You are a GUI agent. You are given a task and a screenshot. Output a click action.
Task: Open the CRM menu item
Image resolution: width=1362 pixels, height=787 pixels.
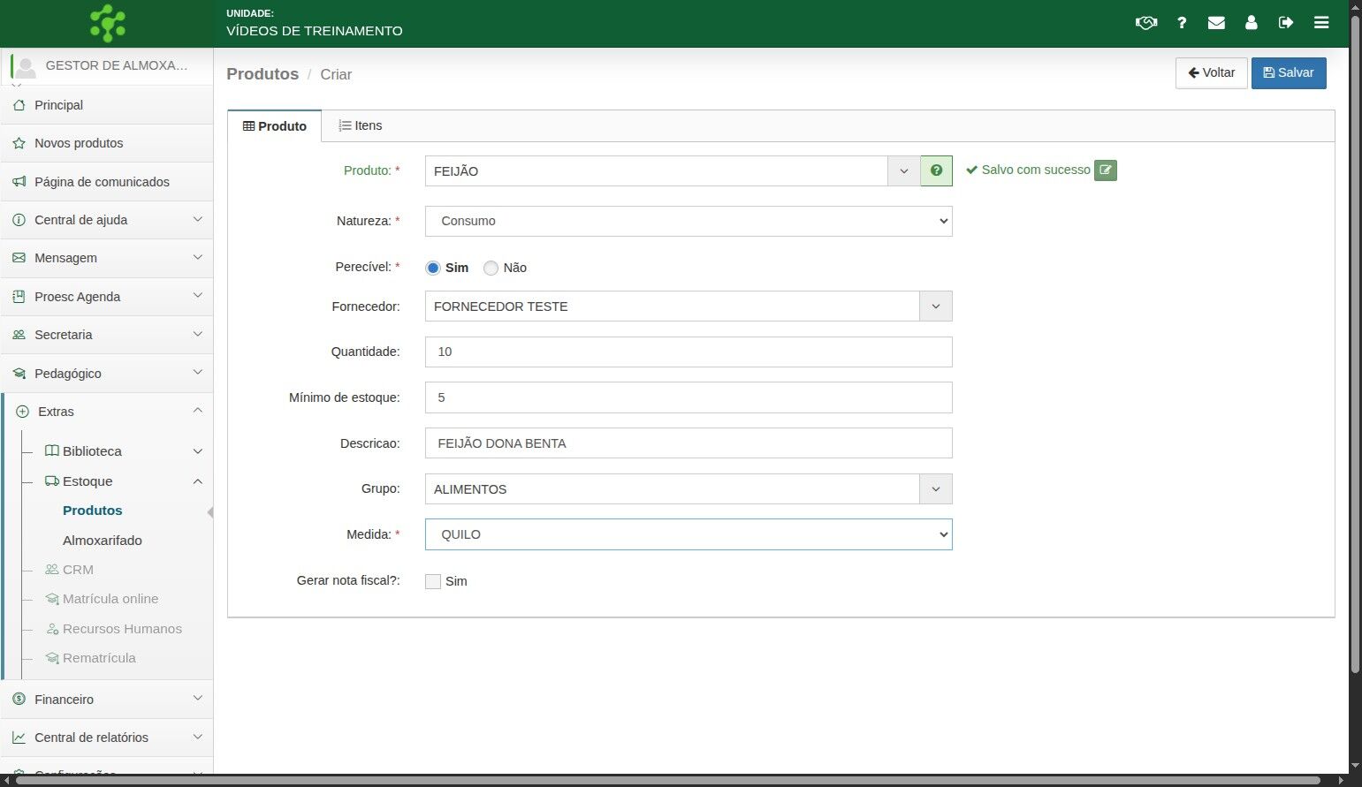click(x=78, y=570)
